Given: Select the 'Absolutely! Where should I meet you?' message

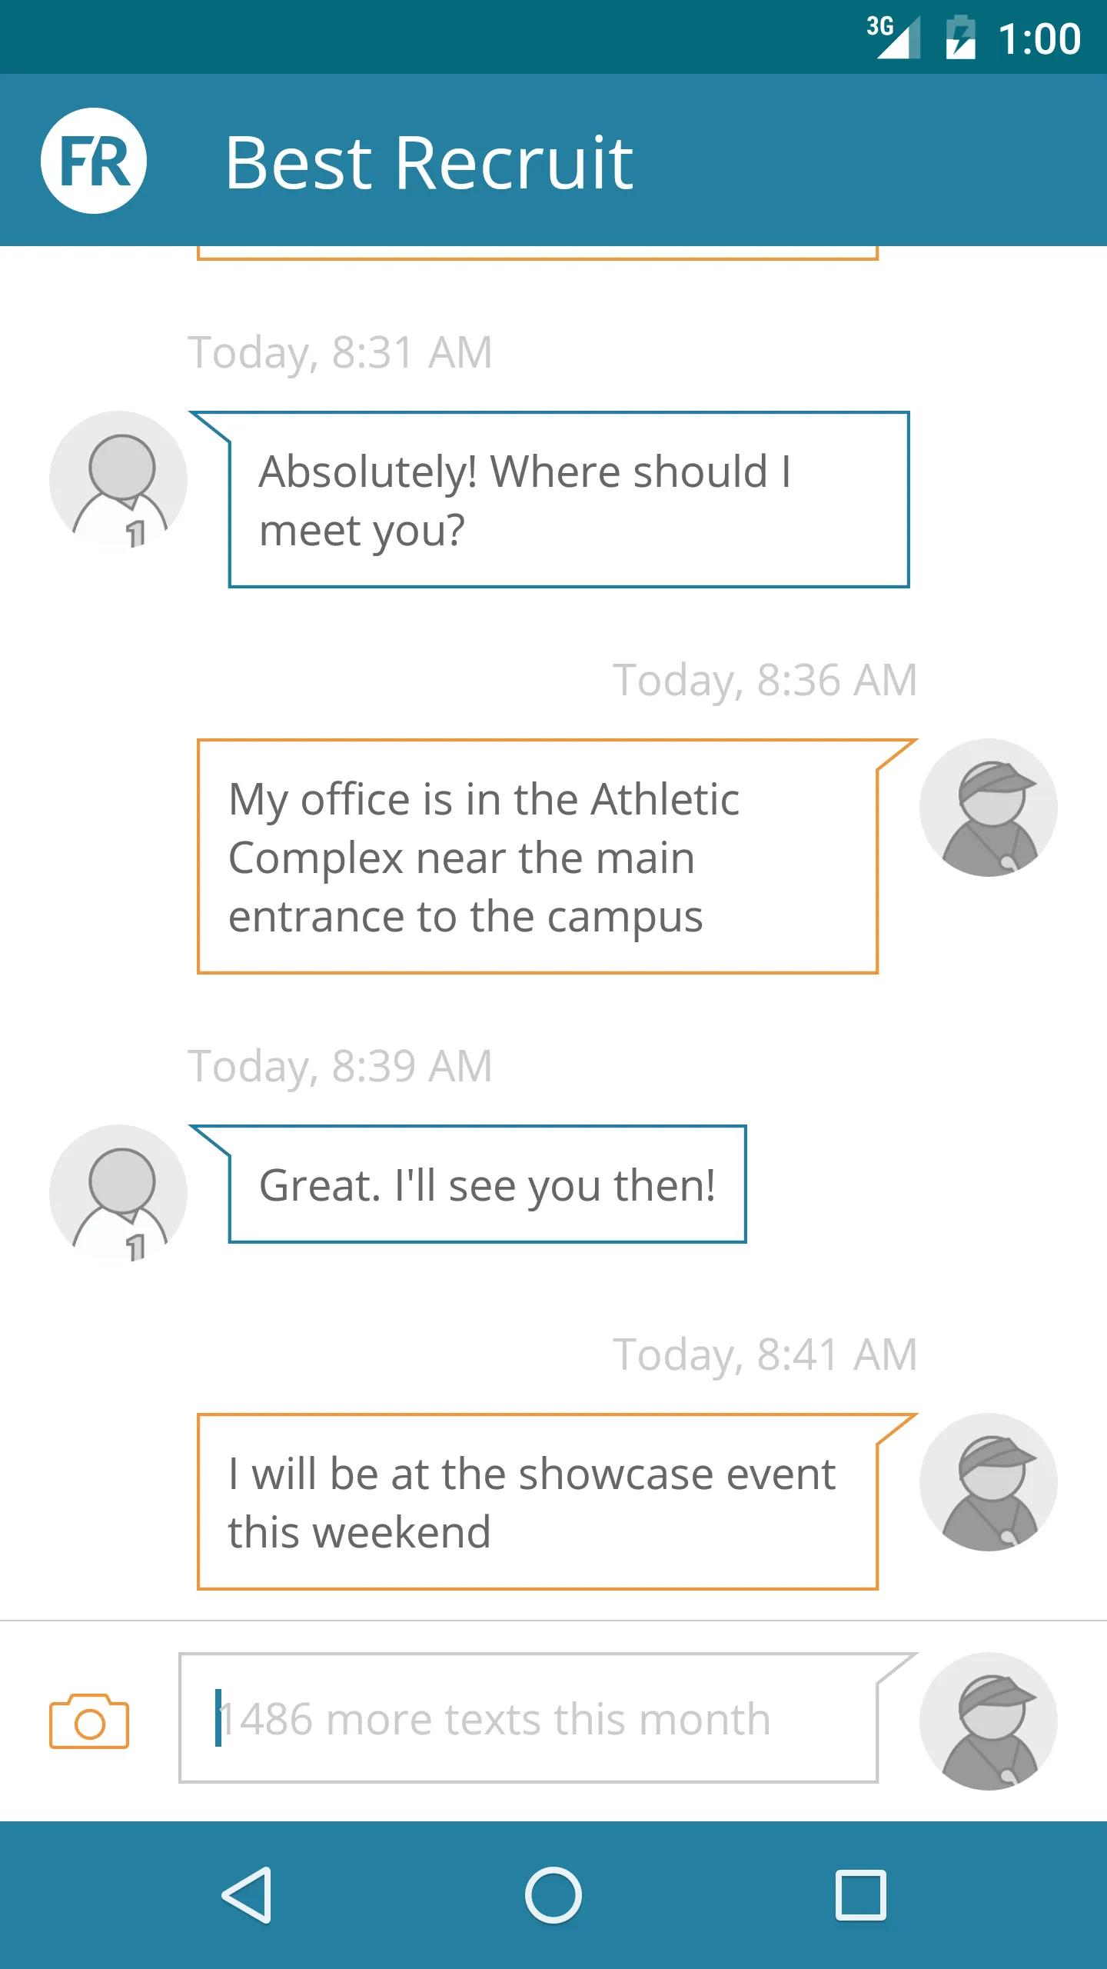Looking at the screenshot, I should pos(569,500).
